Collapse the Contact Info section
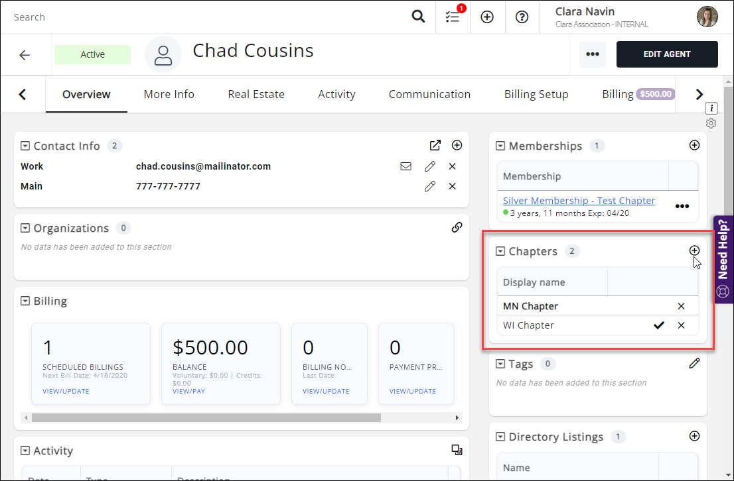Image resolution: width=734 pixels, height=481 pixels. click(25, 146)
